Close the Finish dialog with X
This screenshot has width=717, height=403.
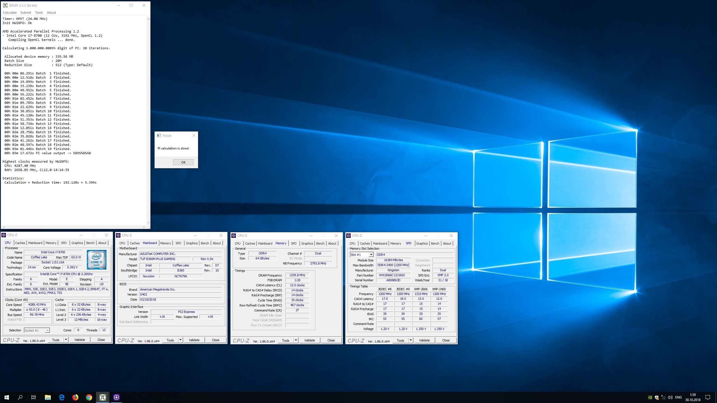coord(194,135)
